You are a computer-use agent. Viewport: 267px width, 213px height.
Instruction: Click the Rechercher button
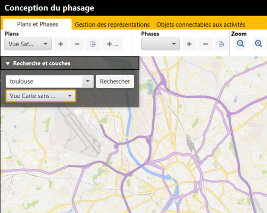[115, 81]
